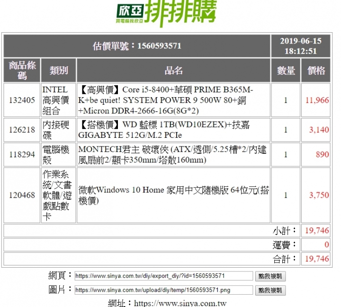The height and width of the screenshot is (307, 341).
Task: Select product code 132405
Action: pos(22,100)
